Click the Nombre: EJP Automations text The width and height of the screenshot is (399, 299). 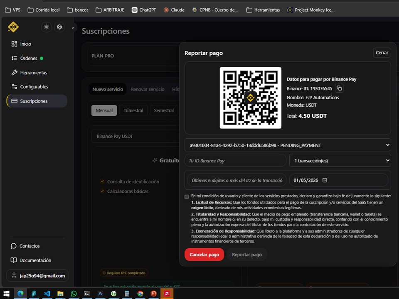pyautogui.click(x=313, y=97)
